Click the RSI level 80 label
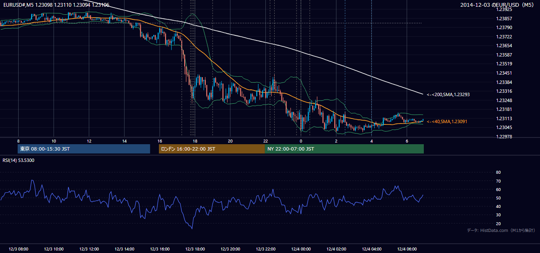Viewport: 540px width, 253px height. (498, 172)
